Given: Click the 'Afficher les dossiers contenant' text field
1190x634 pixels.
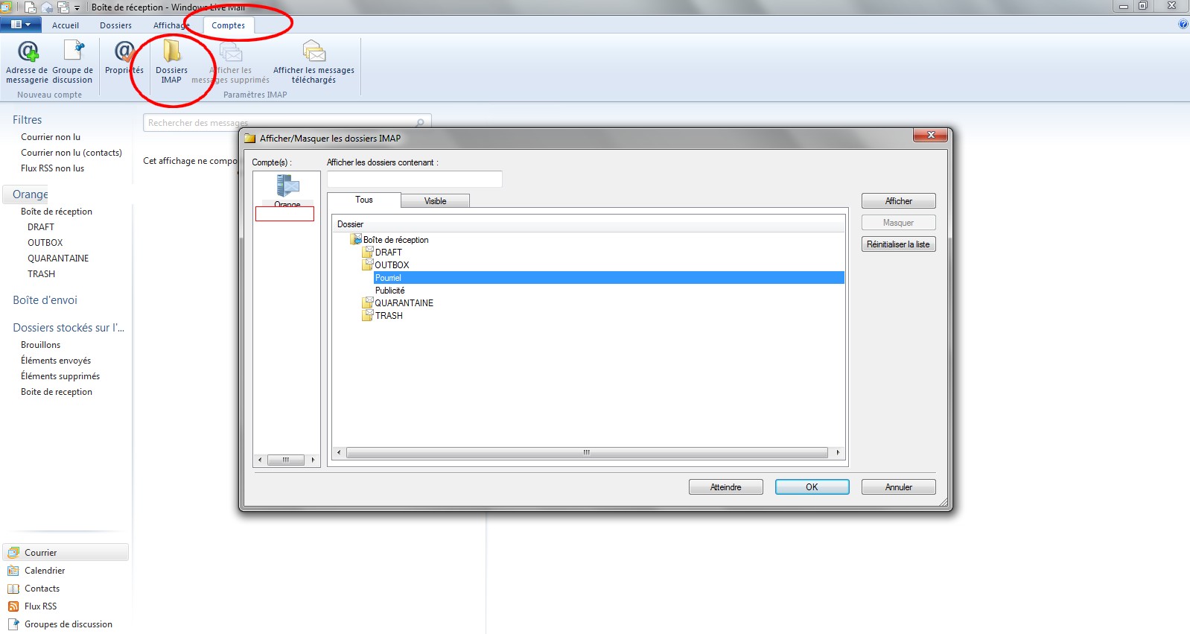Looking at the screenshot, I should click(415, 179).
